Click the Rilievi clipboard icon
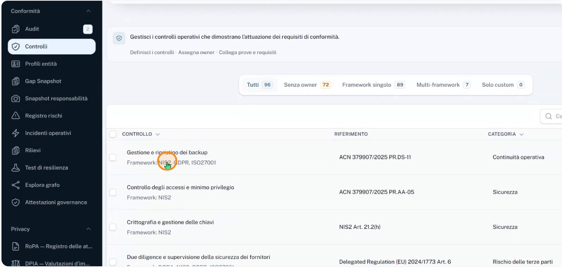 coord(15,150)
